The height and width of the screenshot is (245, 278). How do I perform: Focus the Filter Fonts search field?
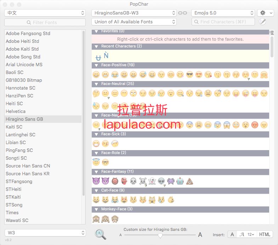[x=45, y=22]
